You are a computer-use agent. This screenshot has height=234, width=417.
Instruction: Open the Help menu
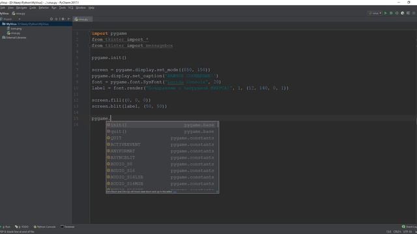[x=91, y=8]
